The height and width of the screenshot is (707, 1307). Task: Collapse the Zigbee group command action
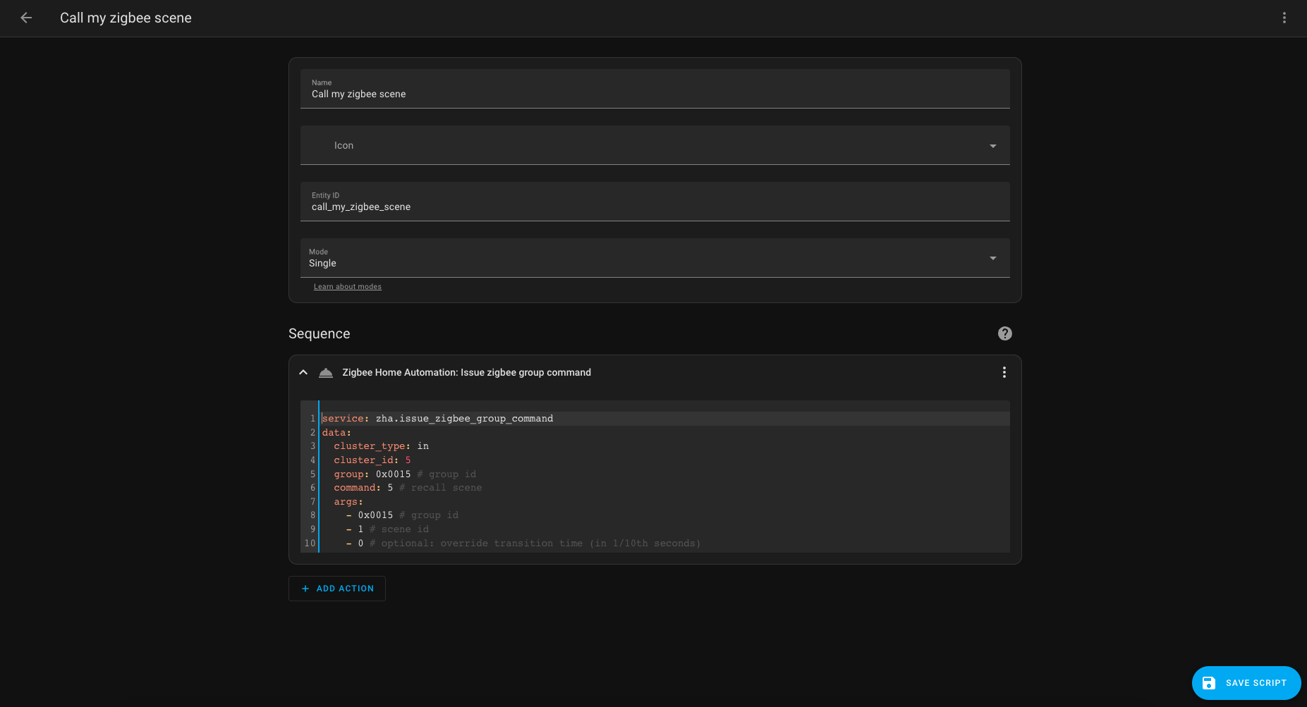pos(303,372)
